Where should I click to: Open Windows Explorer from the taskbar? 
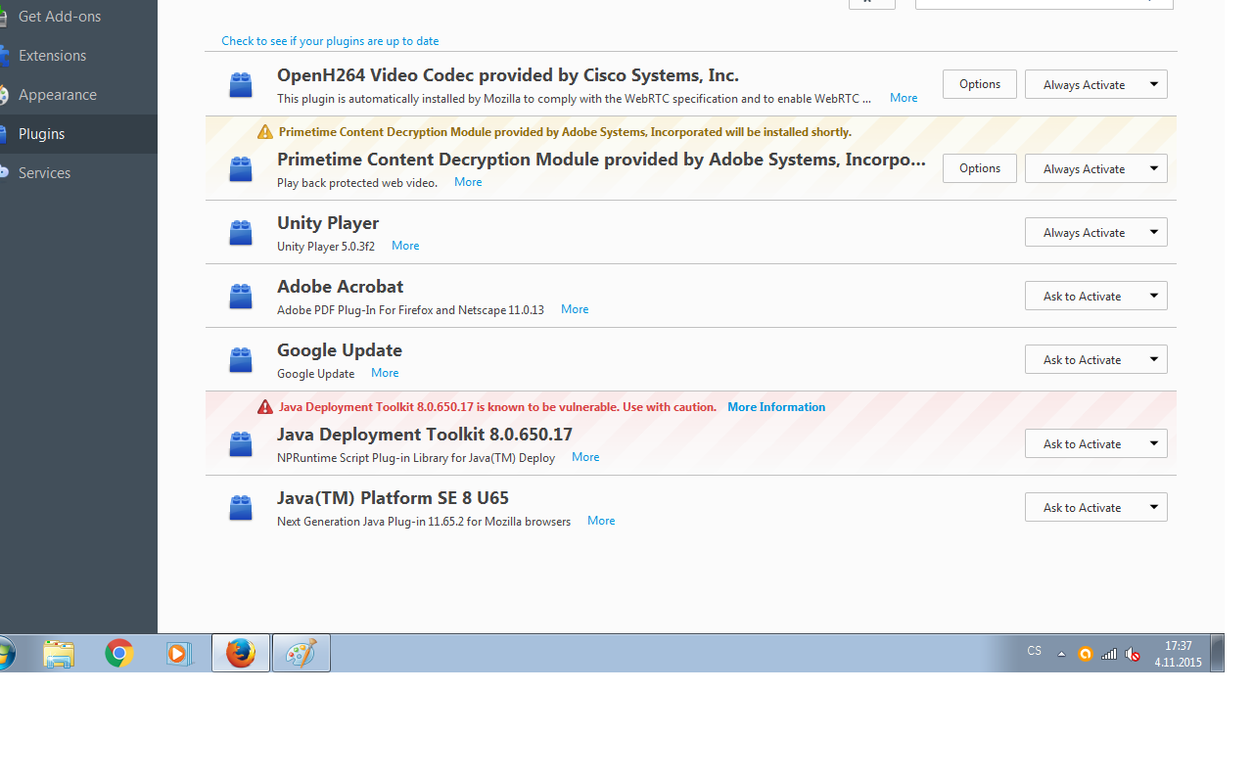(x=59, y=653)
